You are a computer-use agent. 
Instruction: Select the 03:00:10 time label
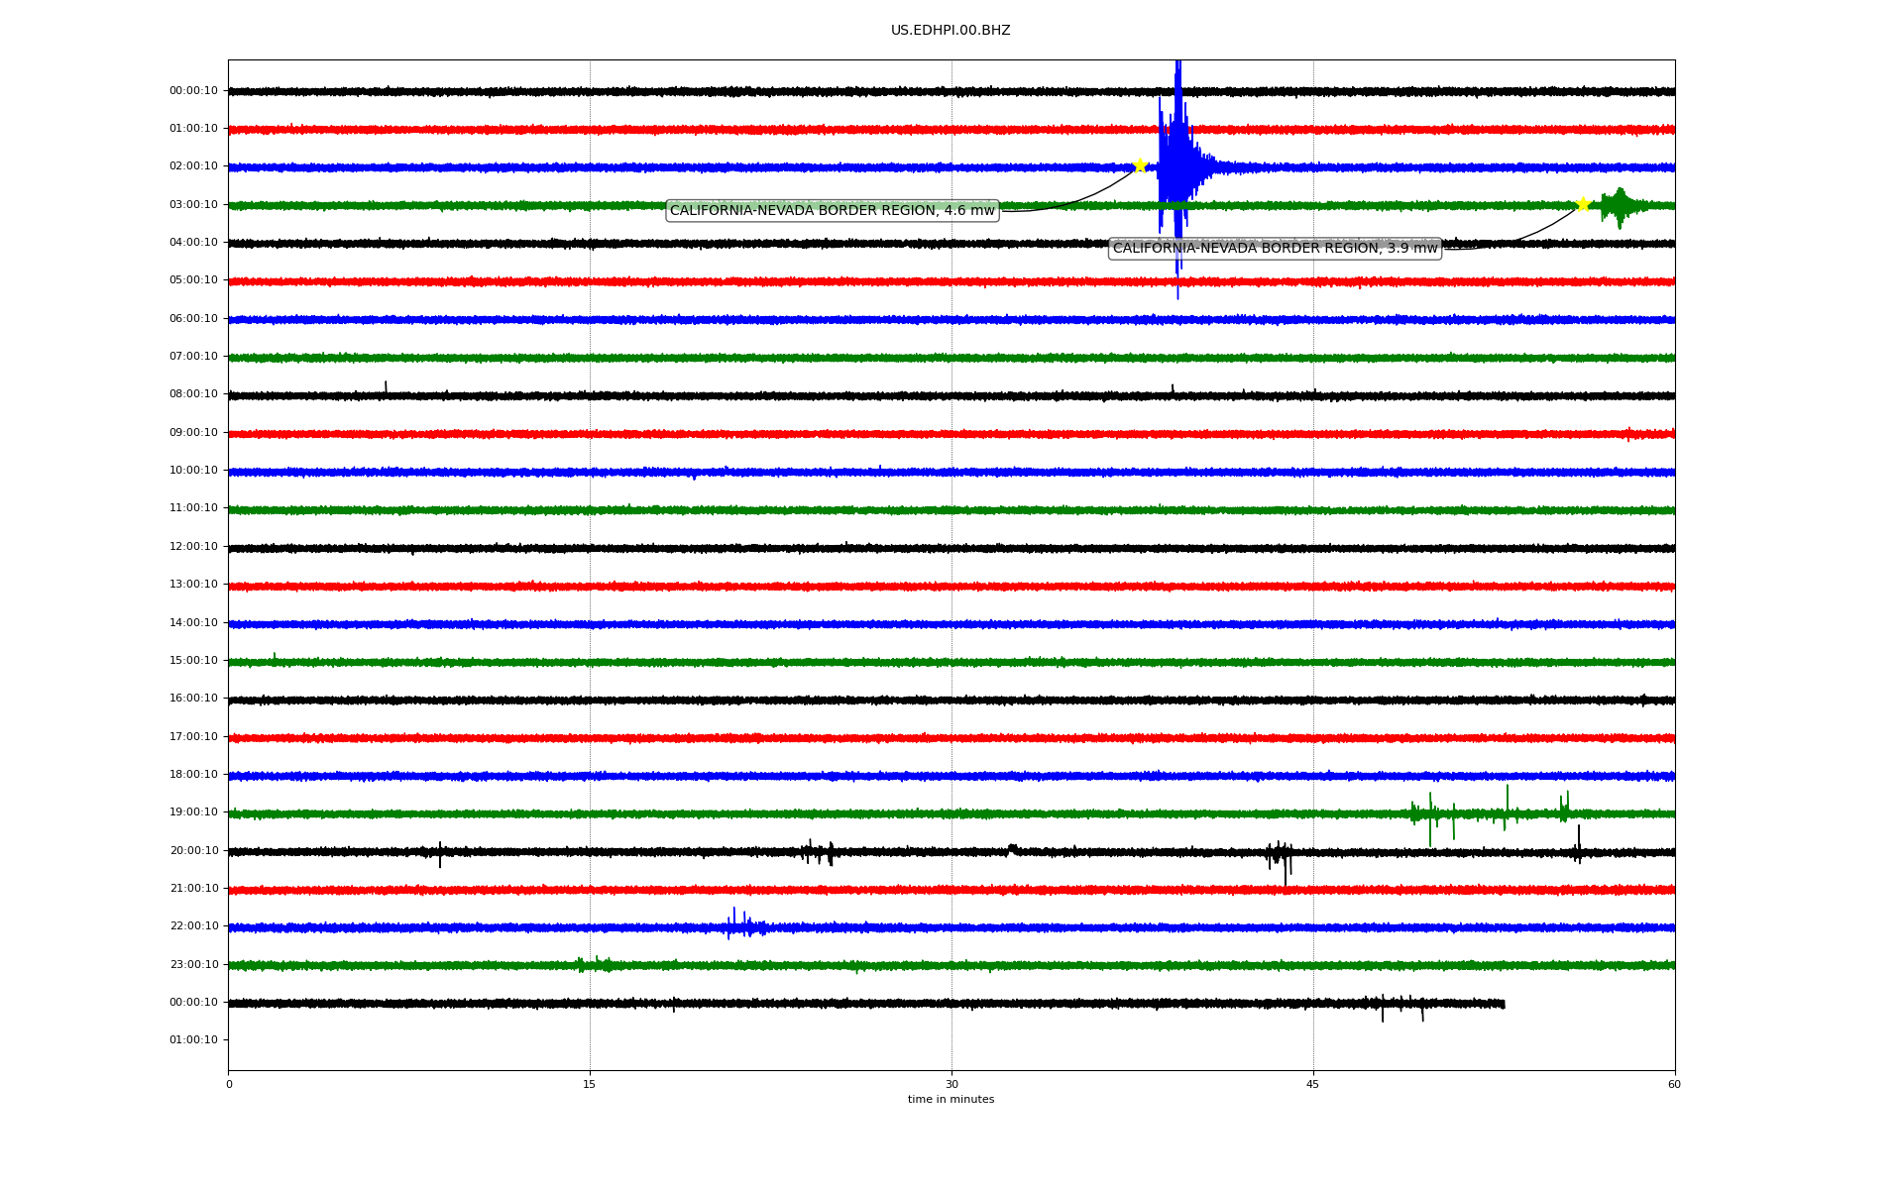coord(193,205)
